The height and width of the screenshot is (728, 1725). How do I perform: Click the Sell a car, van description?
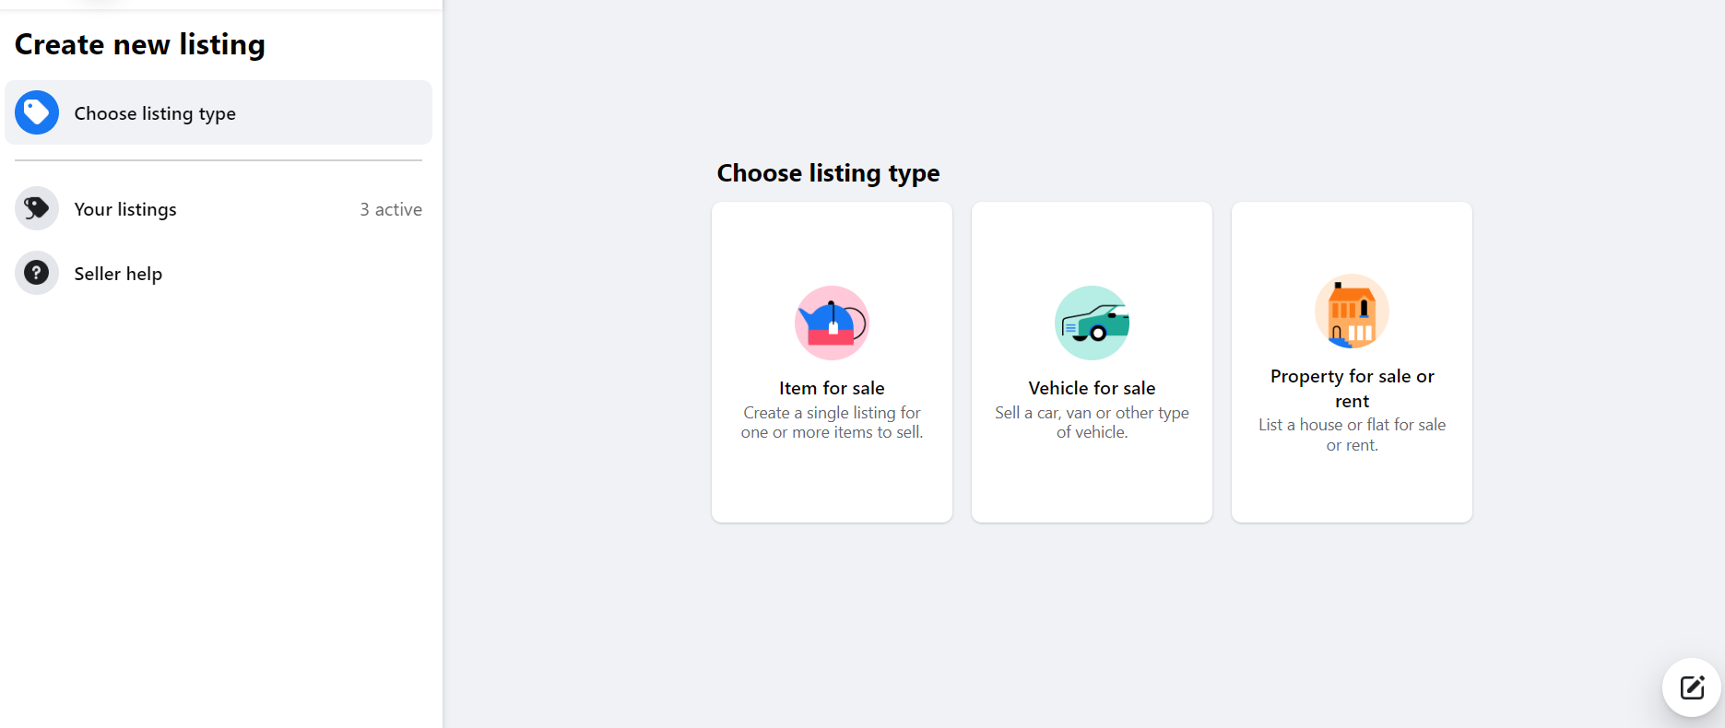1092,422
